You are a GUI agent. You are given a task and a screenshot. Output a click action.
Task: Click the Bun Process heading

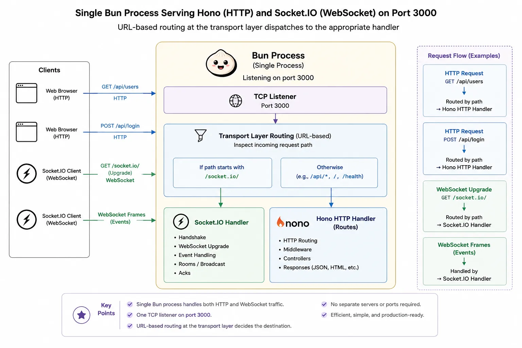278,55
